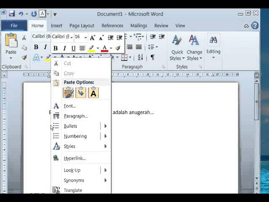Open the Clipboard pane launcher
The width and height of the screenshot is (269, 202).
(26, 67)
